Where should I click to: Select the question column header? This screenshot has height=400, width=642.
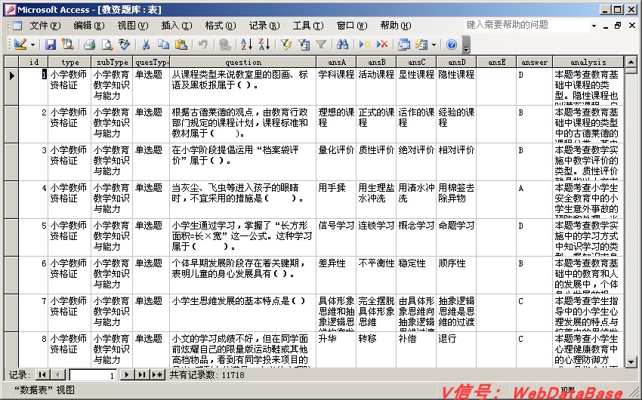coord(242,62)
